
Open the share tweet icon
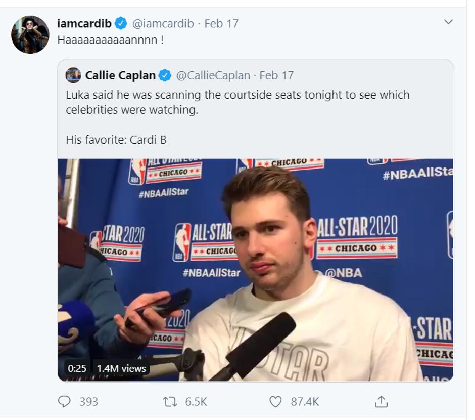[x=381, y=402]
